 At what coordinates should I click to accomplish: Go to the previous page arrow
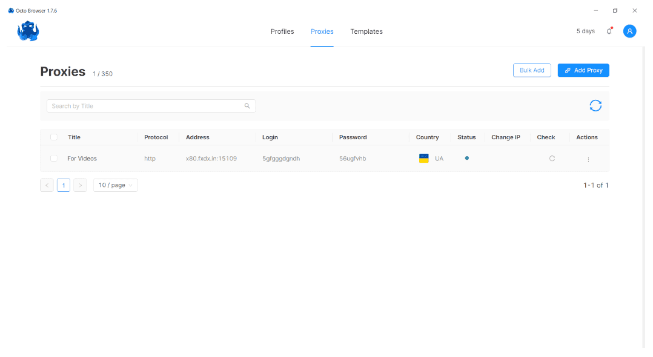click(47, 185)
